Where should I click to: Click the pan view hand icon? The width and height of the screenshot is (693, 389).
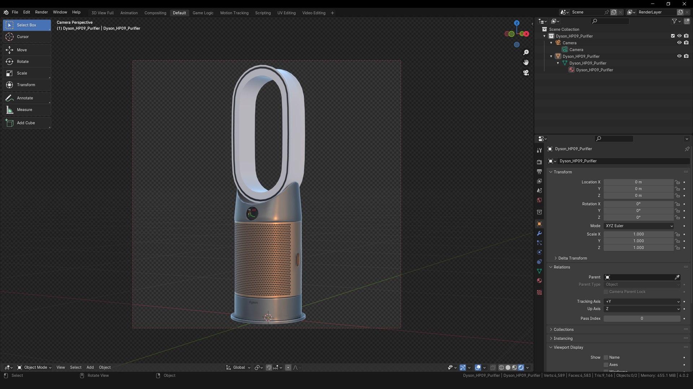(x=526, y=63)
